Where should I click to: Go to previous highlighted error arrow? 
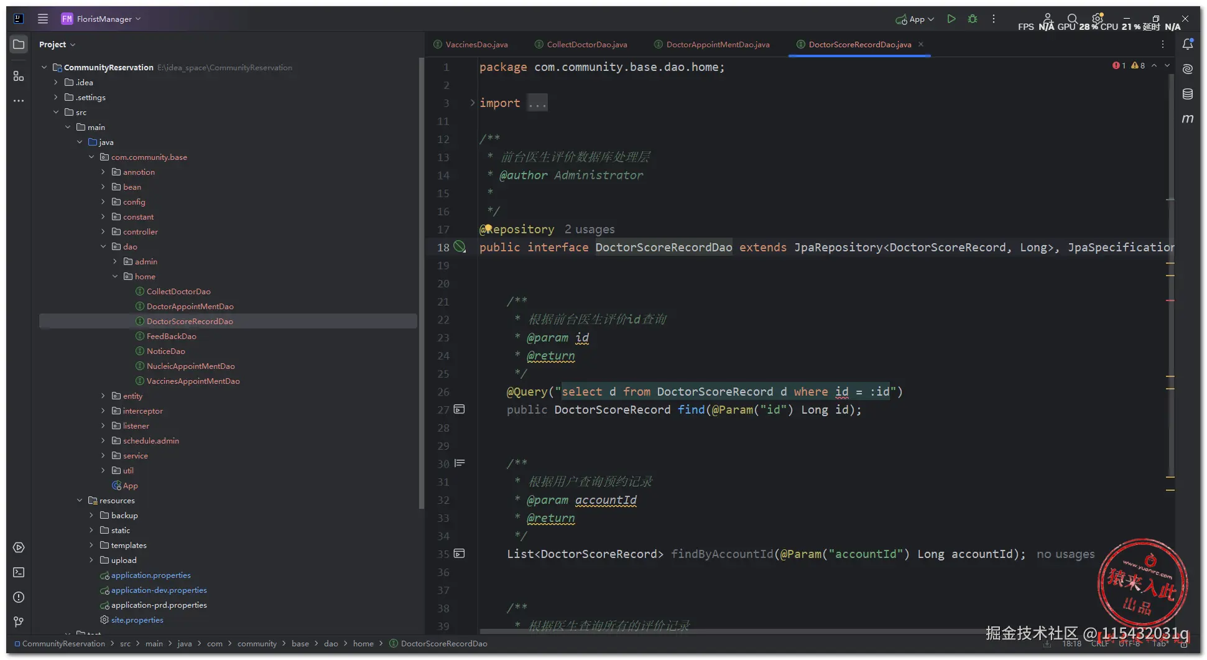point(1154,65)
